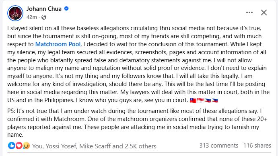Click the Johann Chua author name

(x=44, y=9)
